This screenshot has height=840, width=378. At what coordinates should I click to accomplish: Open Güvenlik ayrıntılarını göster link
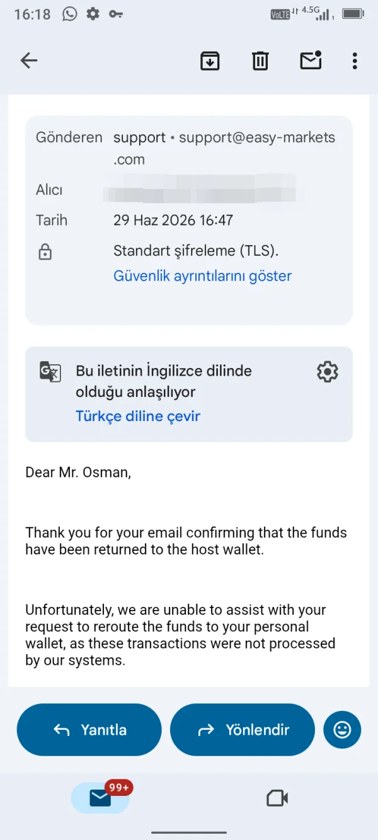(202, 276)
